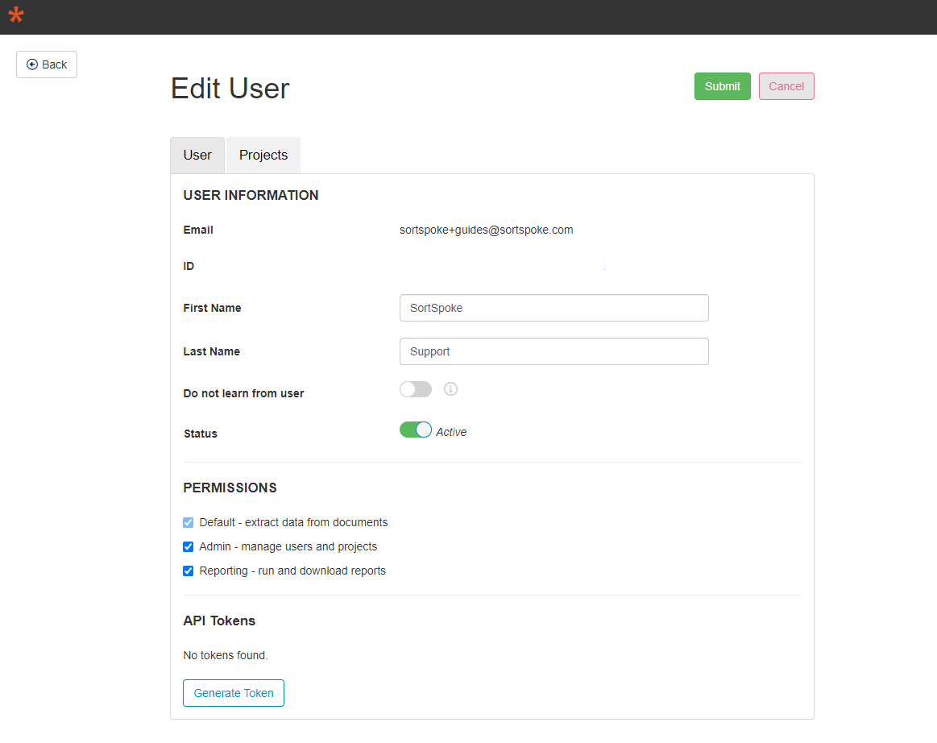Enable the Do not learn from user toggle
Viewport: 937px width, 743px height.
[416, 389]
